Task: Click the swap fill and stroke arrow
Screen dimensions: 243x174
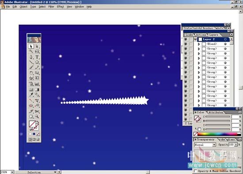Action: (38, 122)
